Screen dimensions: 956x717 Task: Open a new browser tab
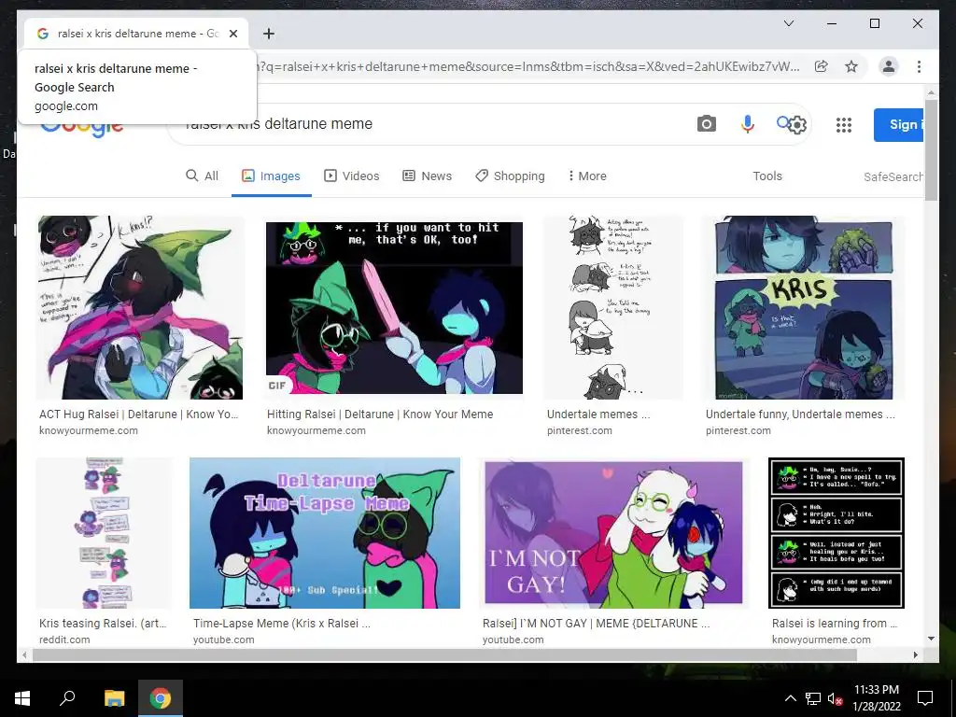click(x=269, y=34)
